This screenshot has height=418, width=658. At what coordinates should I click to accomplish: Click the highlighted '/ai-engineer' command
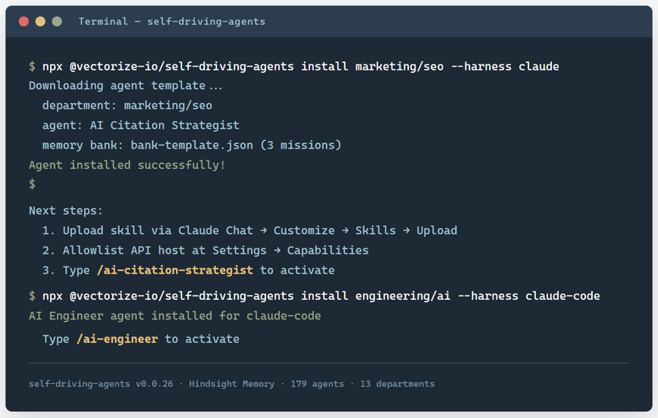tap(117, 338)
